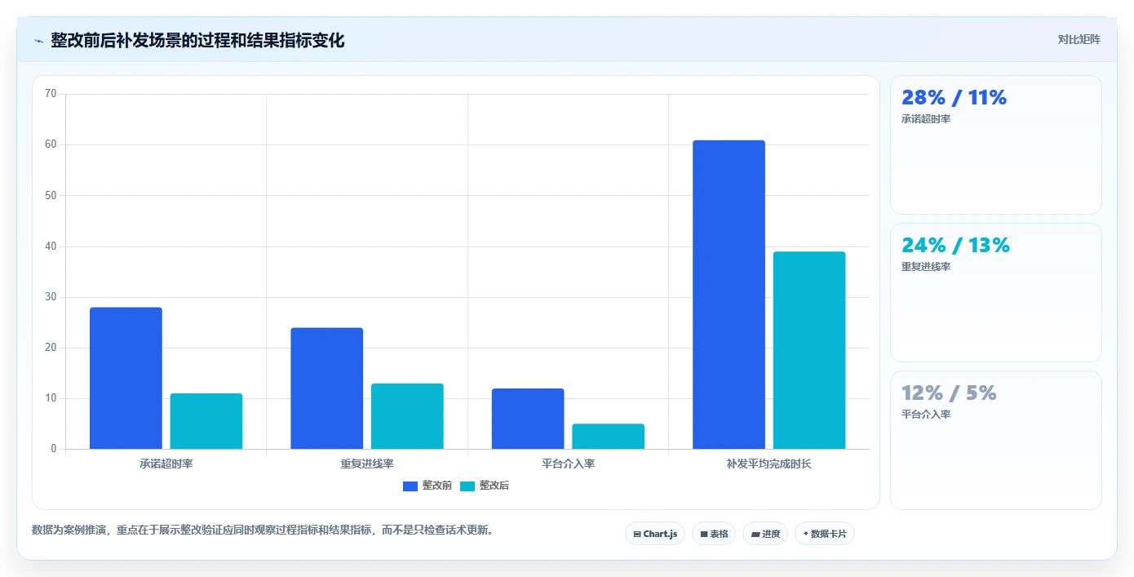1134x577 pixels.
Task: Click the 平台介入率 x-axis label
Action: point(569,464)
